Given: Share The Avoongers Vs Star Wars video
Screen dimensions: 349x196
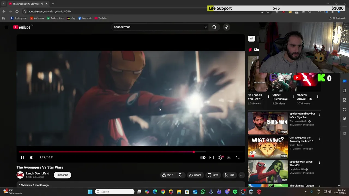Looking at the screenshot, I should (195, 175).
